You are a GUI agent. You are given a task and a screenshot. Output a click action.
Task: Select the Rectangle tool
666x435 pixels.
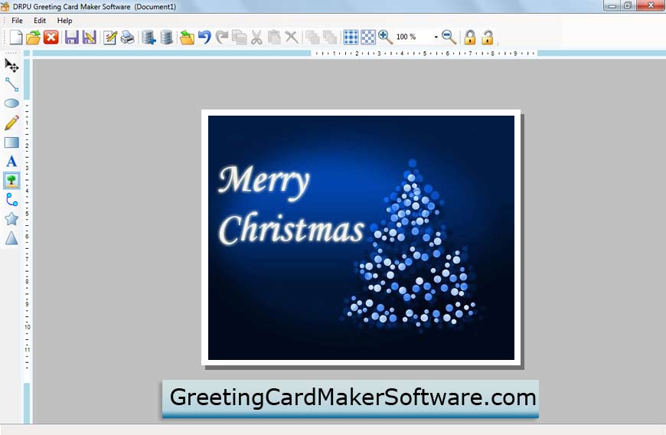[x=11, y=142]
